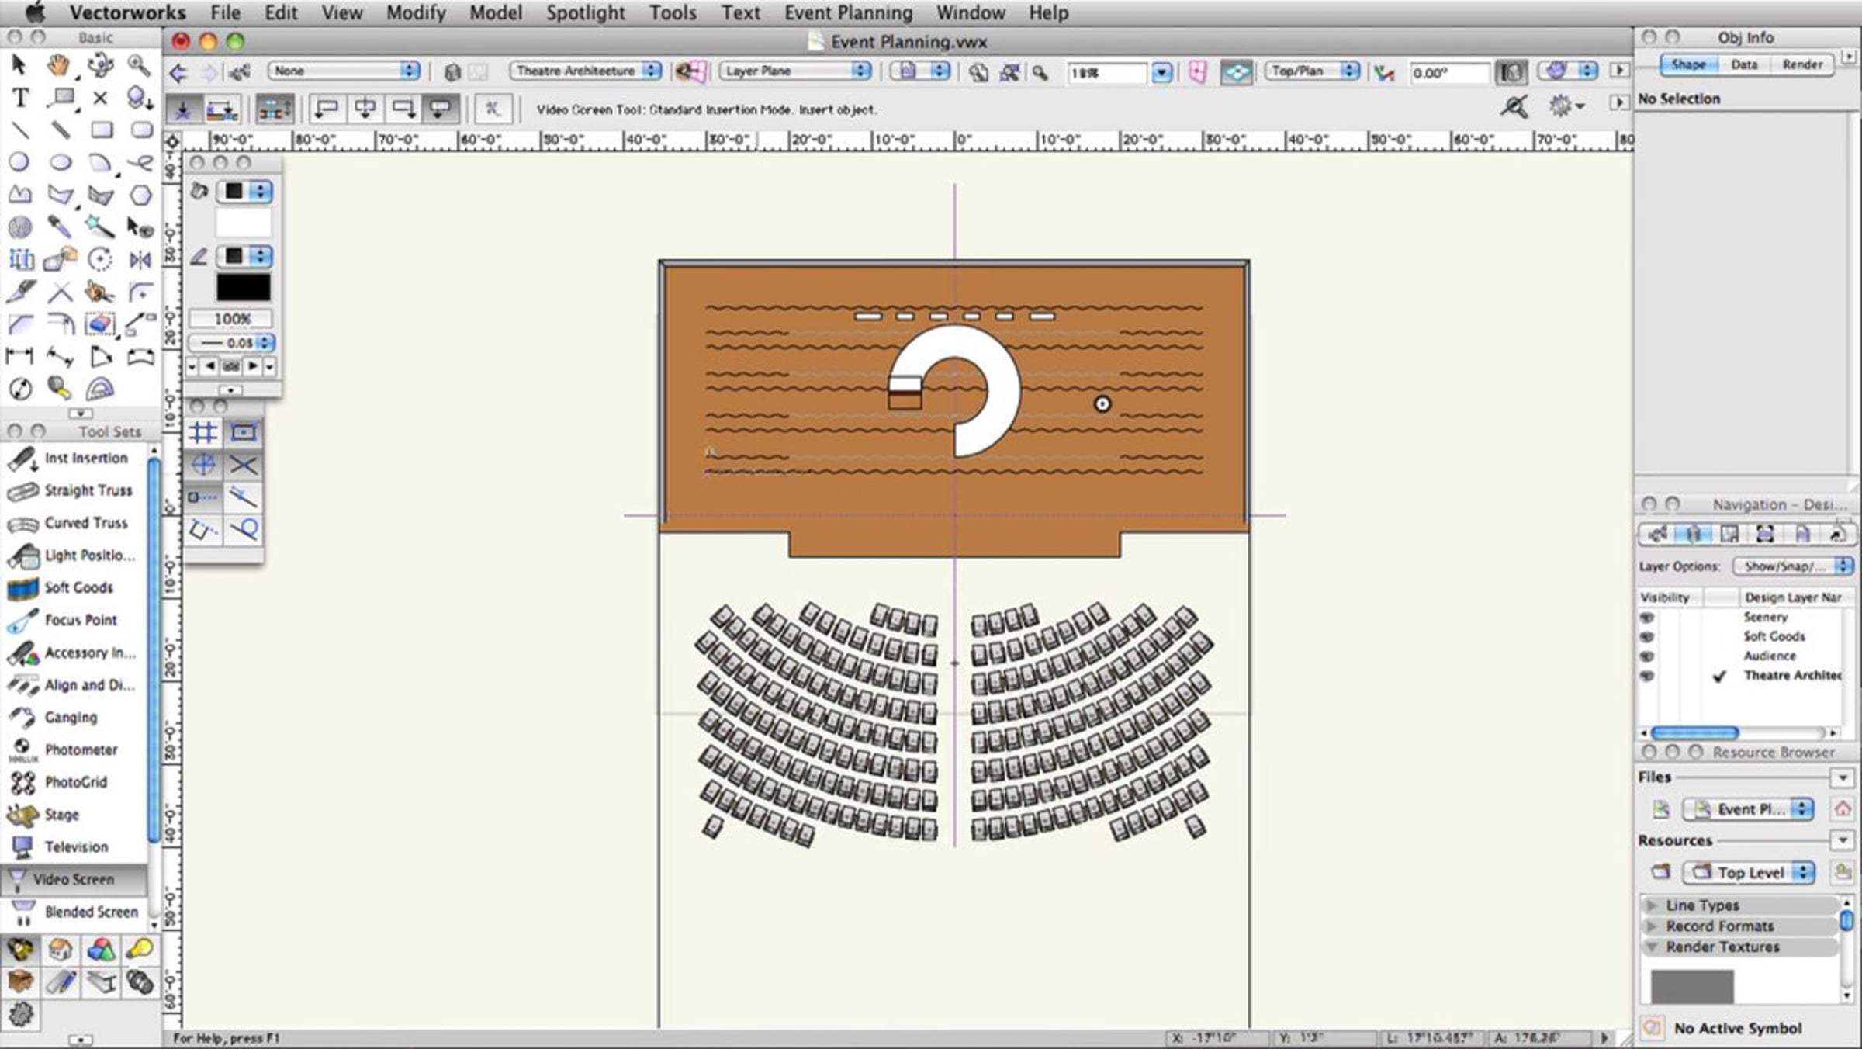The width and height of the screenshot is (1862, 1049).
Task: Choose the Television tool
Action: (x=74, y=846)
